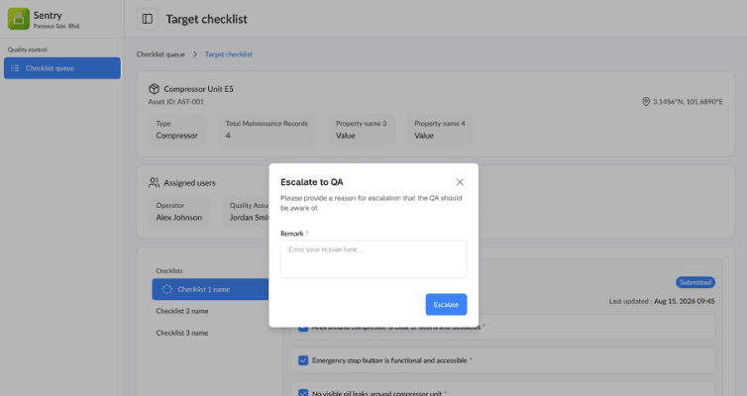This screenshot has height=396, width=747.
Task: Click the Compressor Unit E5 box icon
Action: [154, 89]
